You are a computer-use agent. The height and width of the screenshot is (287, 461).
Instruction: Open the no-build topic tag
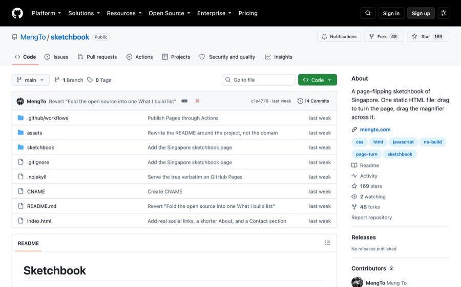point(432,142)
